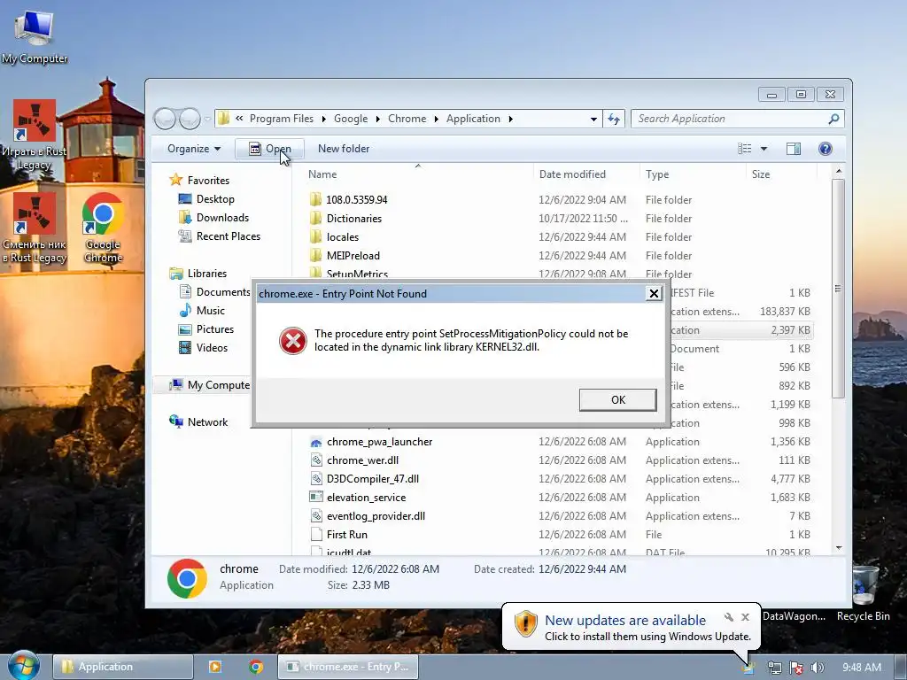907x680 pixels.
Task: Expand the arrow after Chrome breadcrumb
Action: pos(436,119)
